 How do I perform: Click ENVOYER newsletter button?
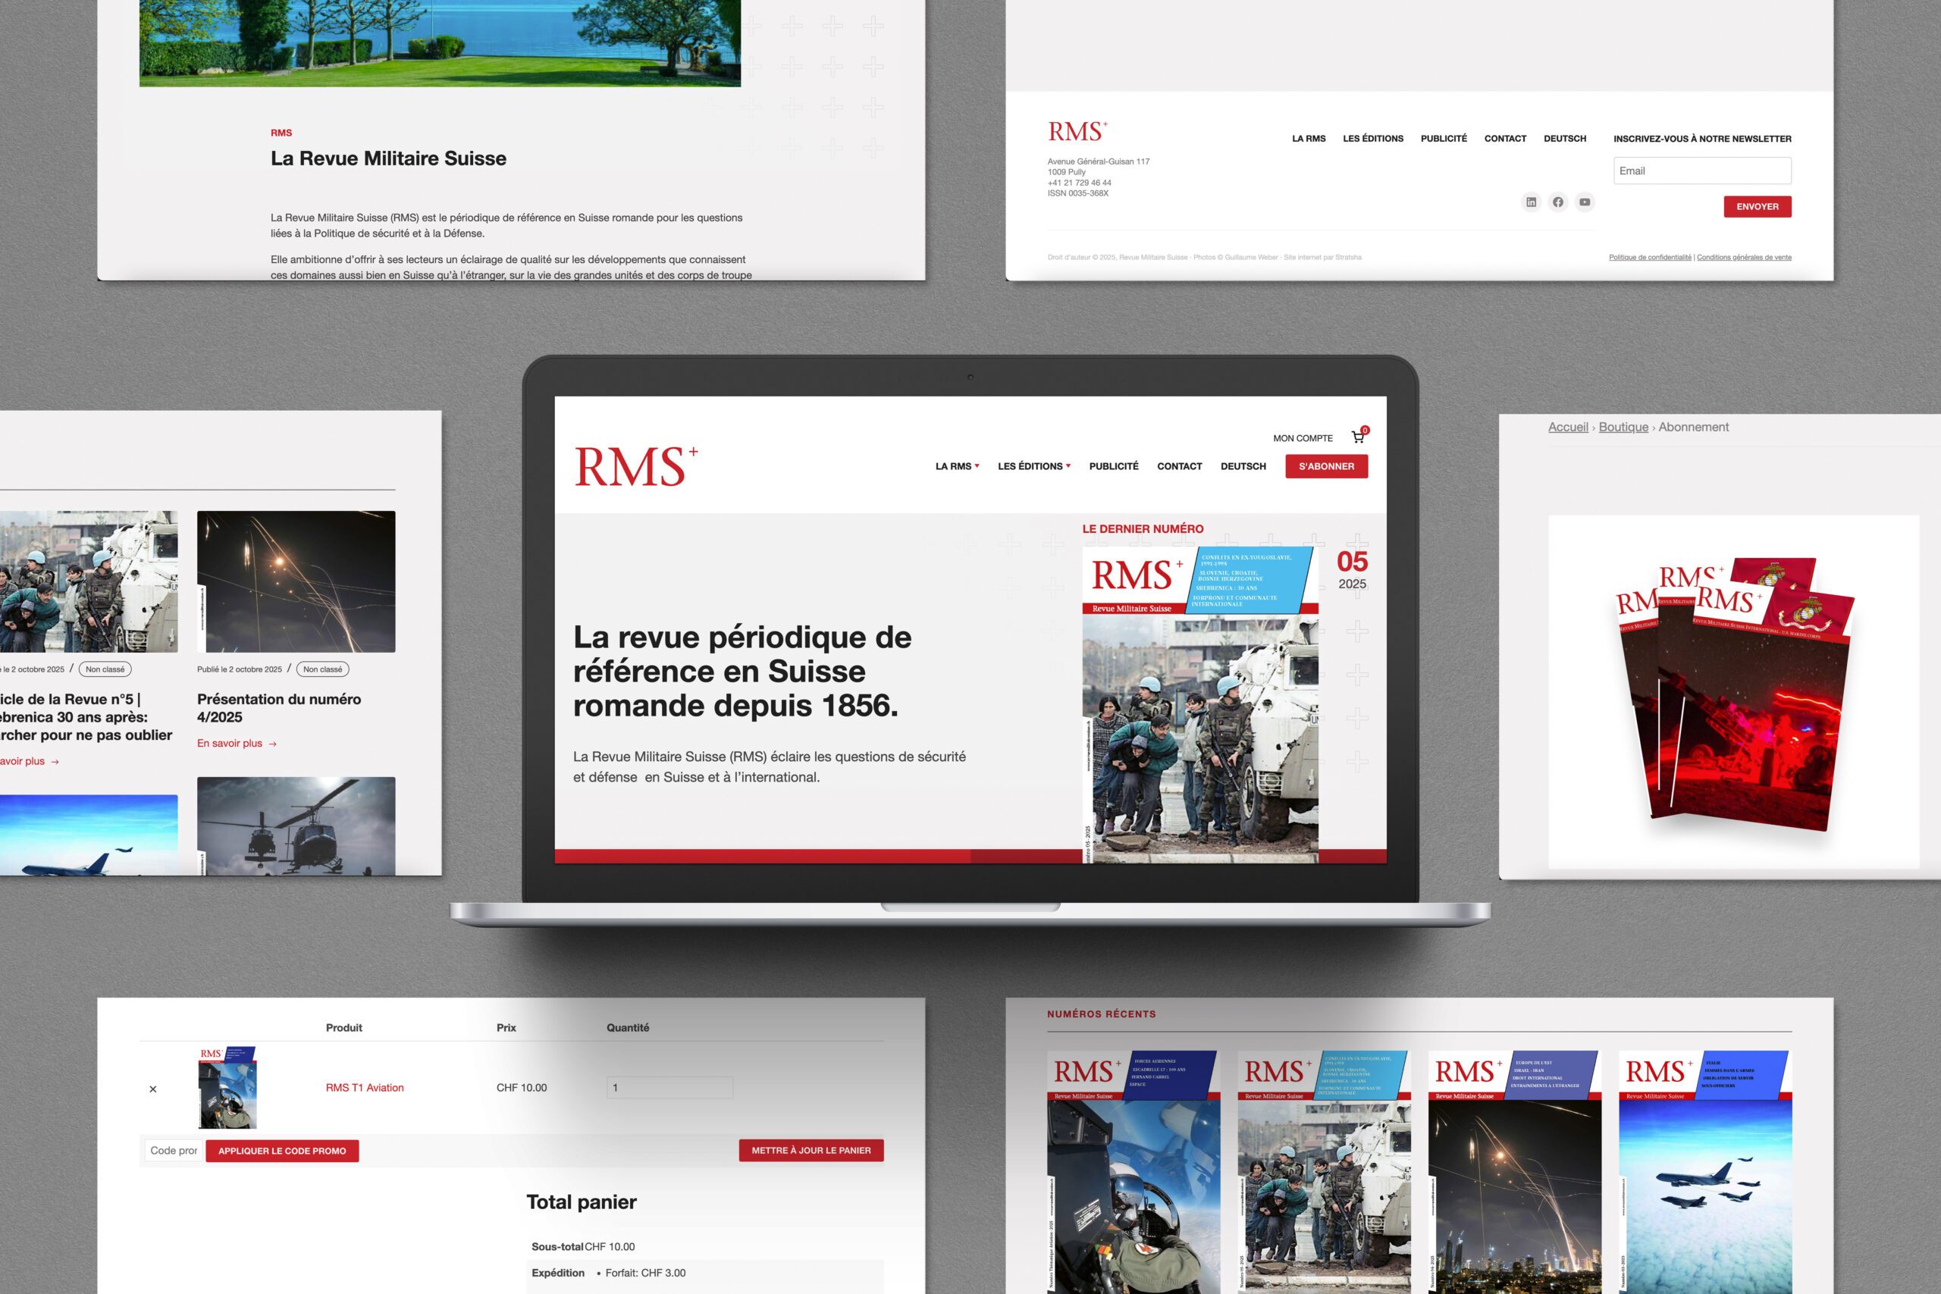[1757, 206]
